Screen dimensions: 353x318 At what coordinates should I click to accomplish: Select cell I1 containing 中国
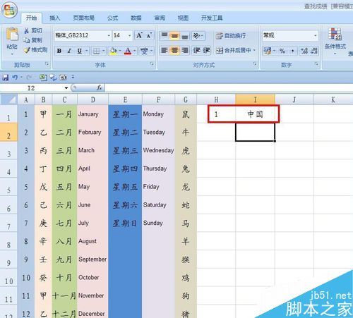click(x=255, y=114)
